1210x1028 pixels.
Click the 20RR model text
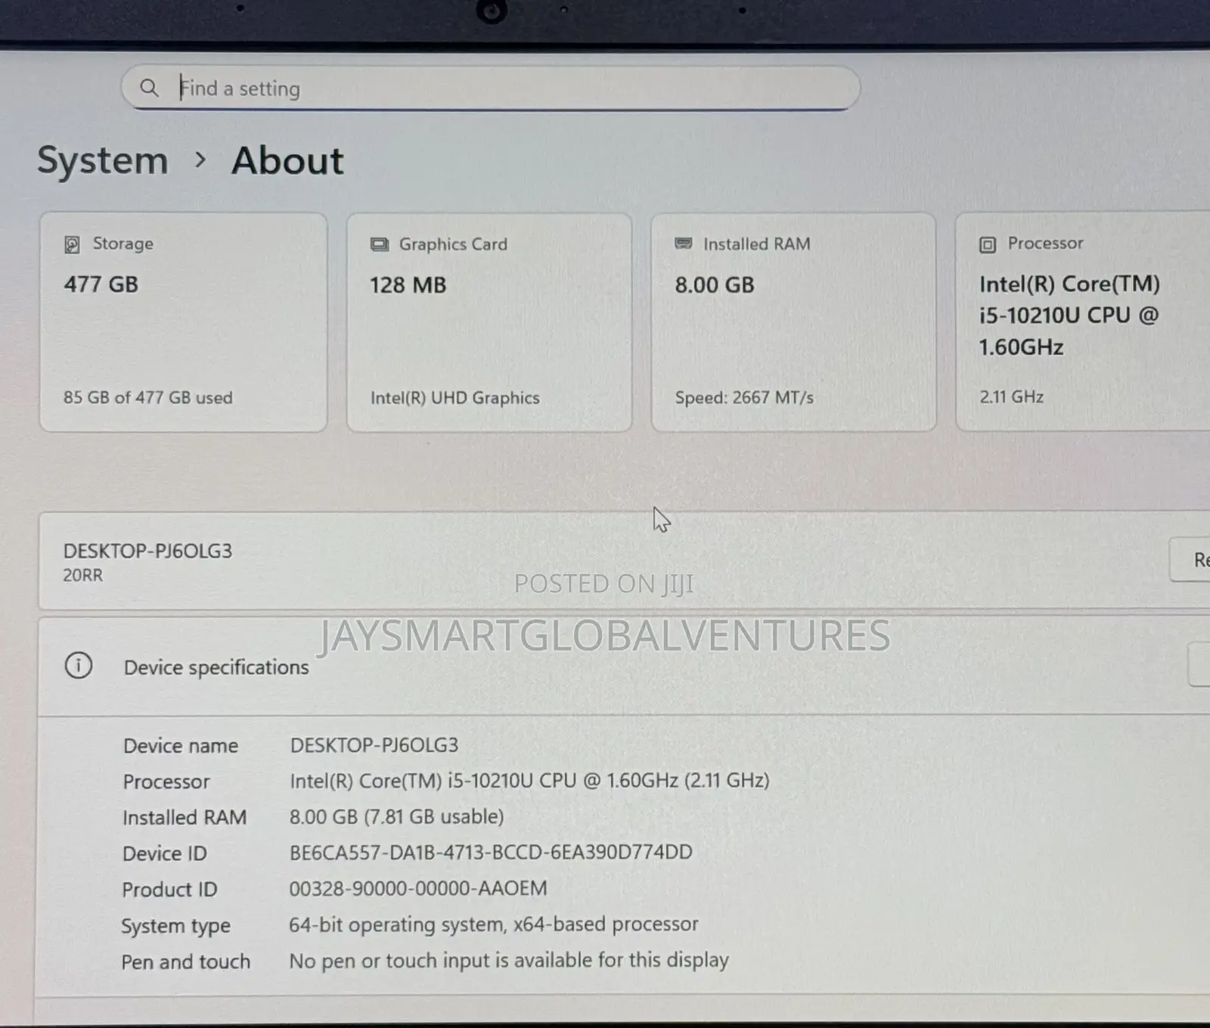click(83, 576)
